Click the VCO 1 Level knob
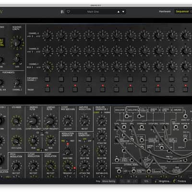Screen dimensions: 192x192 [16, 121]
